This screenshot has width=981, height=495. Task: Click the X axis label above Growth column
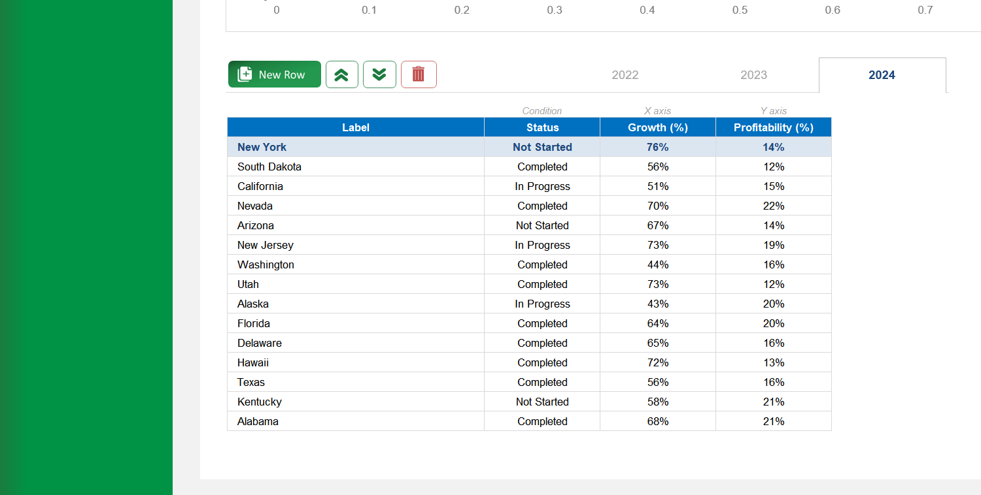[x=657, y=111]
